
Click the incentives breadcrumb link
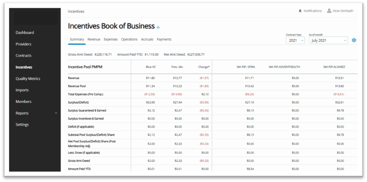[76, 11]
